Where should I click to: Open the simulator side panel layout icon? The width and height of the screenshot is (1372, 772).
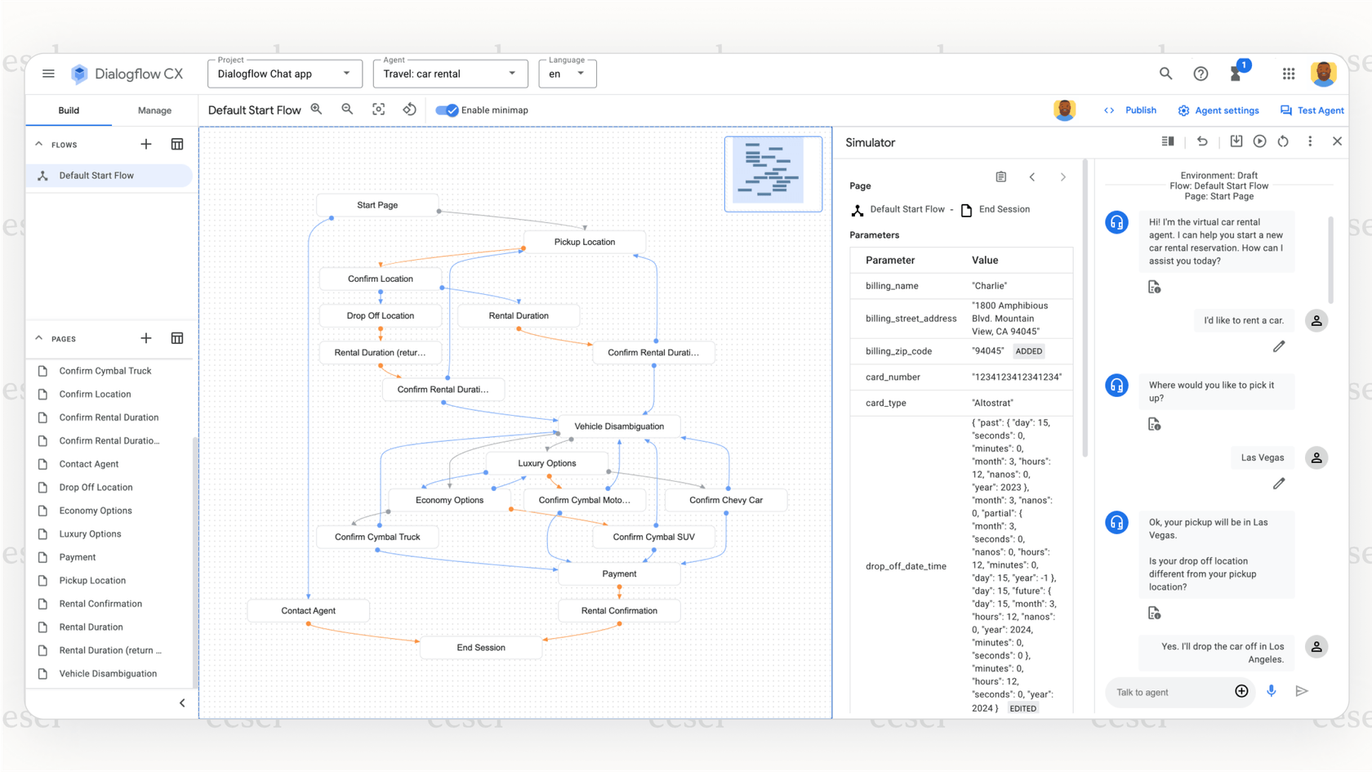1167,141
